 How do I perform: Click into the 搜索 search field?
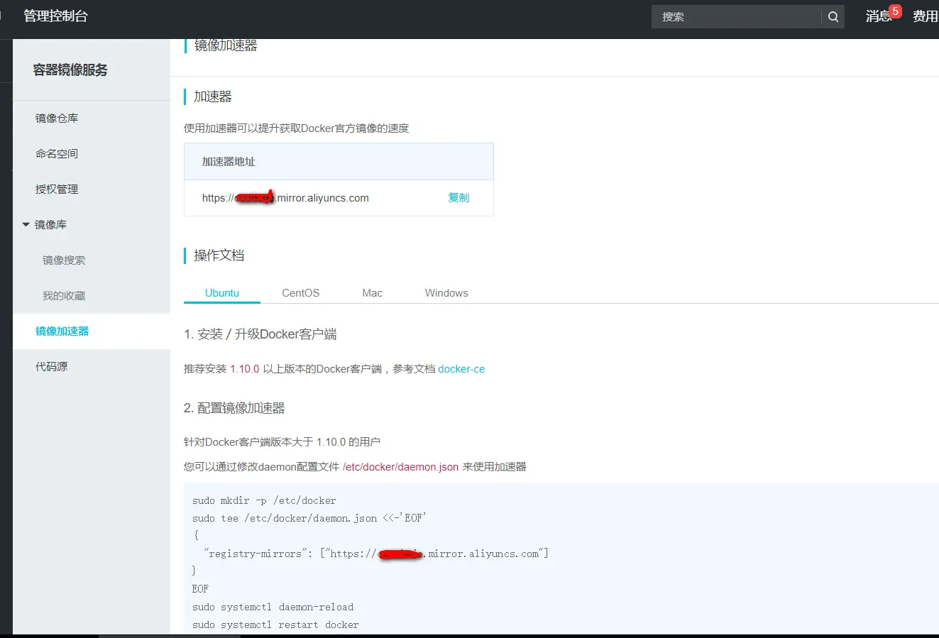(x=738, y=16)
